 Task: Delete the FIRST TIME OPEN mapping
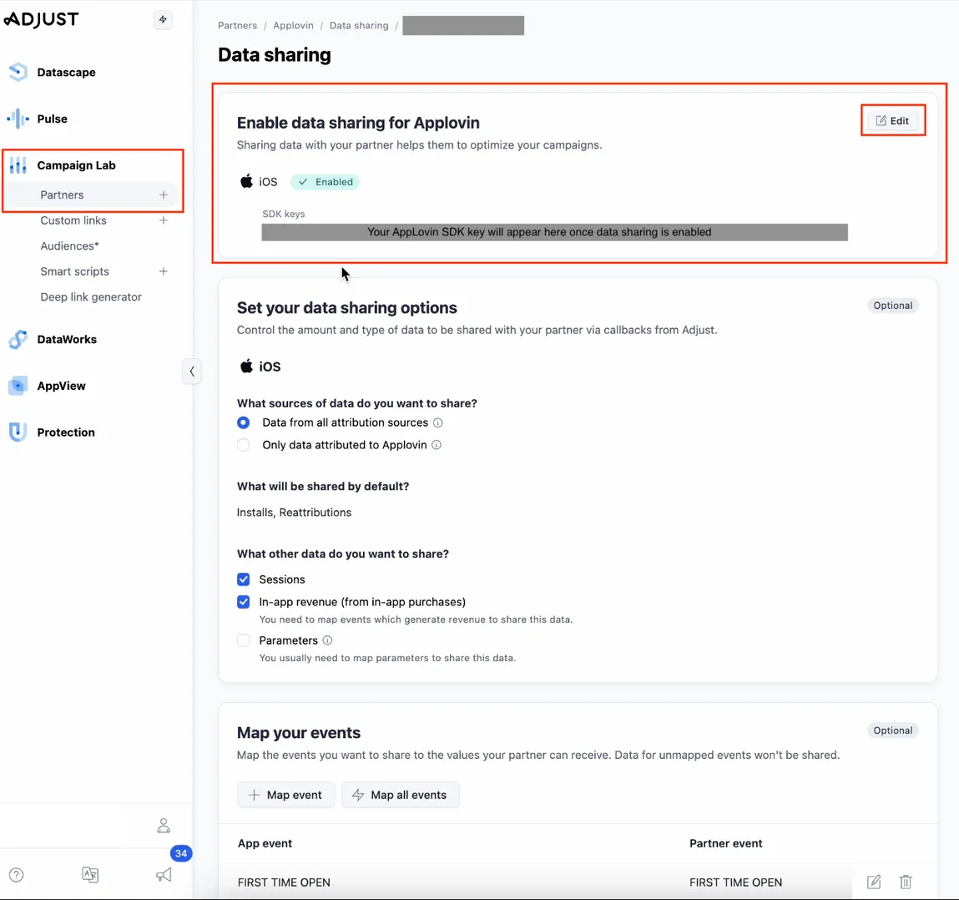pyautogui.click(x=906, y=882)
